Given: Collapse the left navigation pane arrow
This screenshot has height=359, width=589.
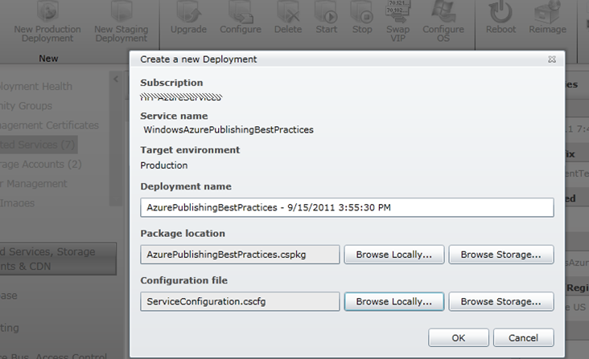Looking at the screenshot, I should click(116, 79).
